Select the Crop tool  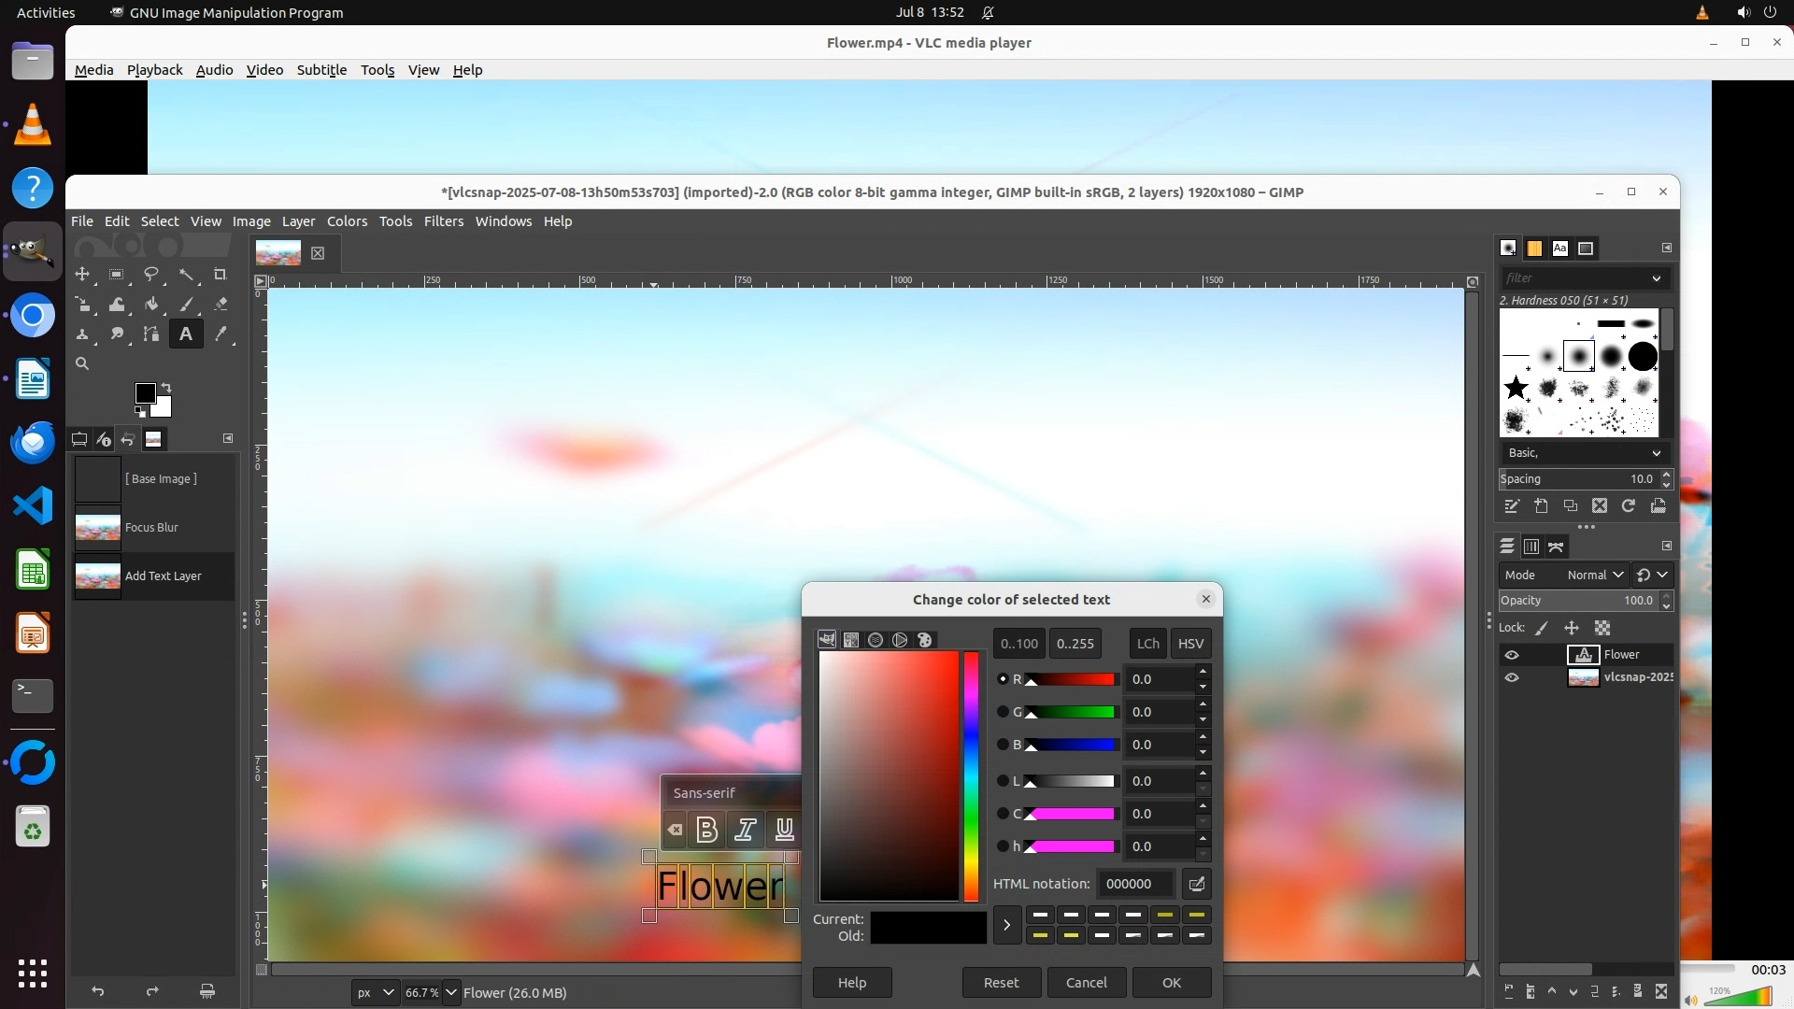click(220, 275)
